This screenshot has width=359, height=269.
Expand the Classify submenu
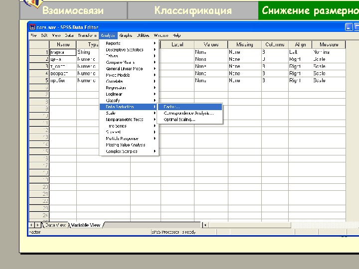point(129,101)
